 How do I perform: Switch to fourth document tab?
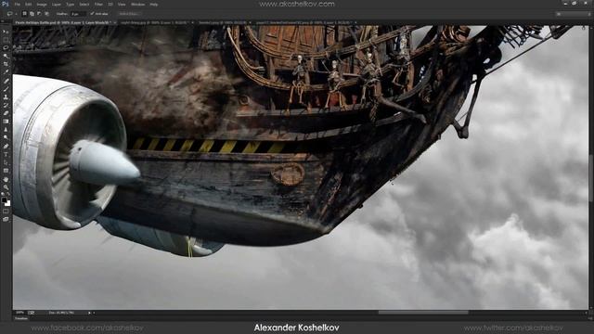coord(306,22)
